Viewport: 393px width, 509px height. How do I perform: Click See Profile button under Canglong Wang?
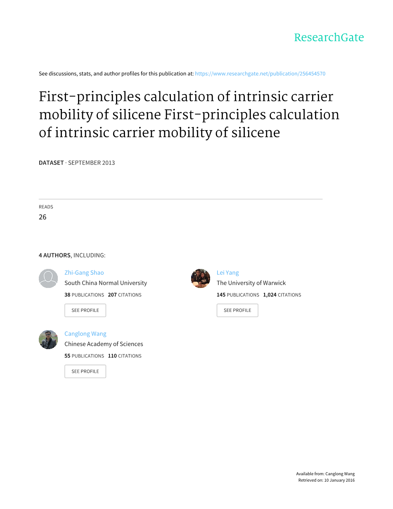pyautogui.click(x=85, y=371)
